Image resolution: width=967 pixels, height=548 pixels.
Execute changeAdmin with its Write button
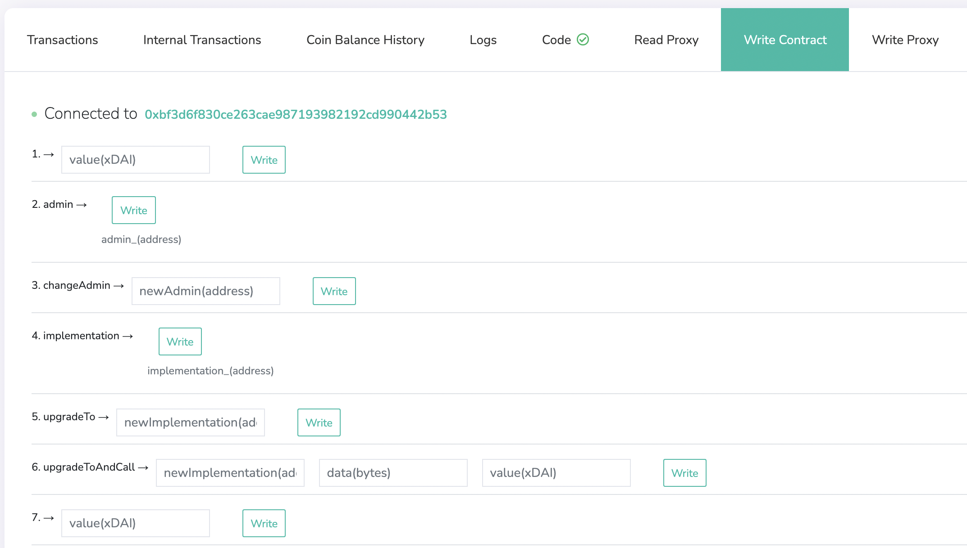click(334, 291)
